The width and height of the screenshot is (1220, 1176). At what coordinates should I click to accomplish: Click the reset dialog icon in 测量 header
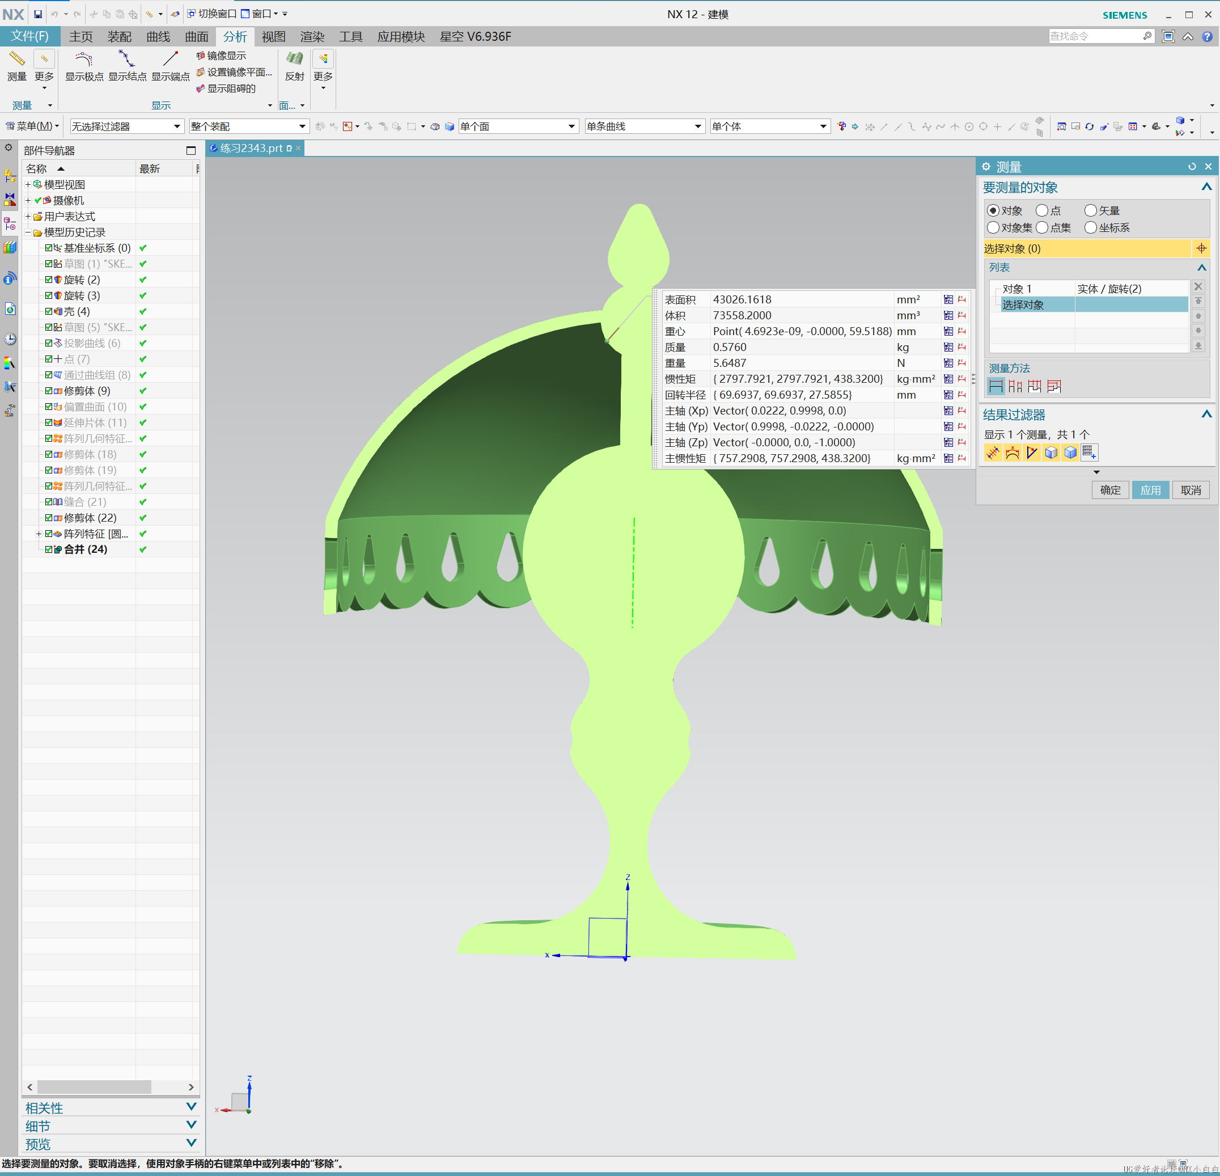[1192, 167]
